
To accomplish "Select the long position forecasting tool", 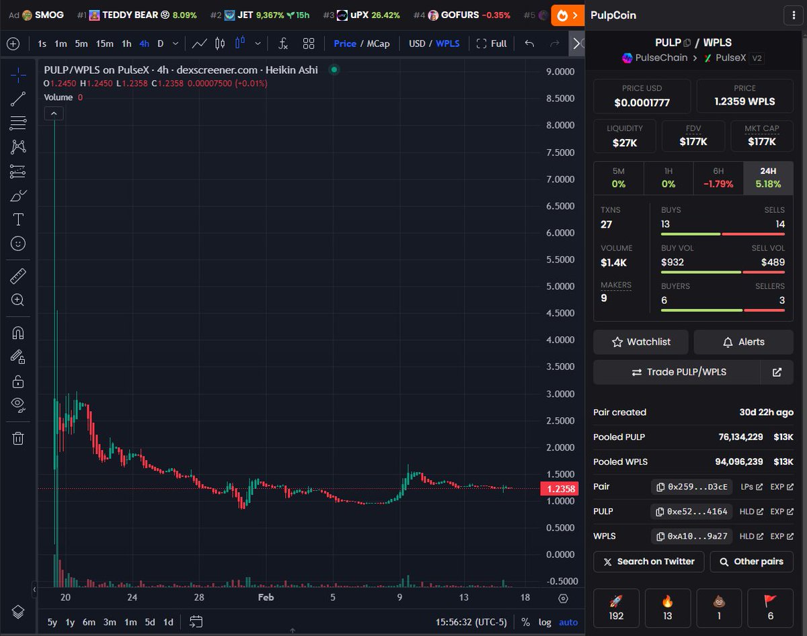I will [18, 172].
